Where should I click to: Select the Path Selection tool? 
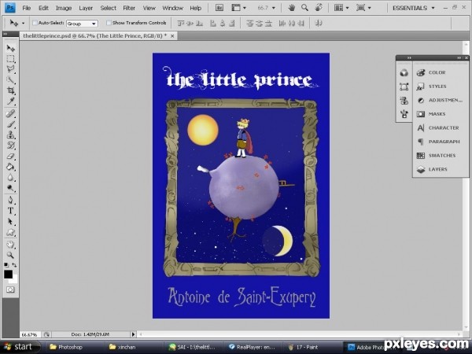[10, 222]
